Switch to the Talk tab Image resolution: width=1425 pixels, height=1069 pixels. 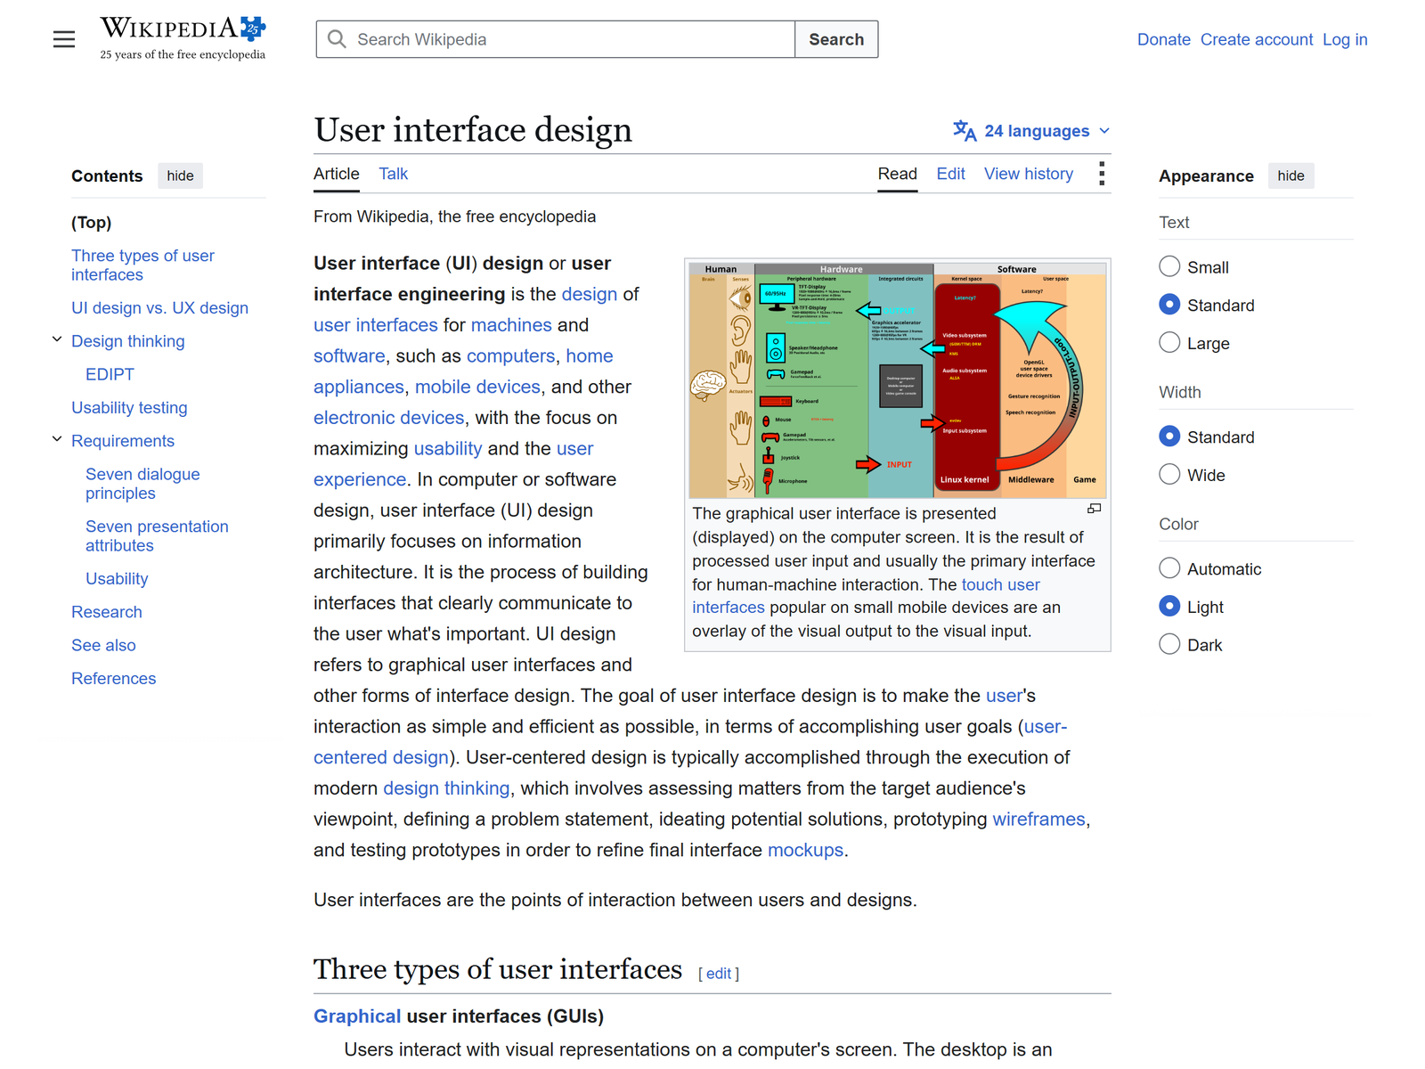tap(393, 175)
